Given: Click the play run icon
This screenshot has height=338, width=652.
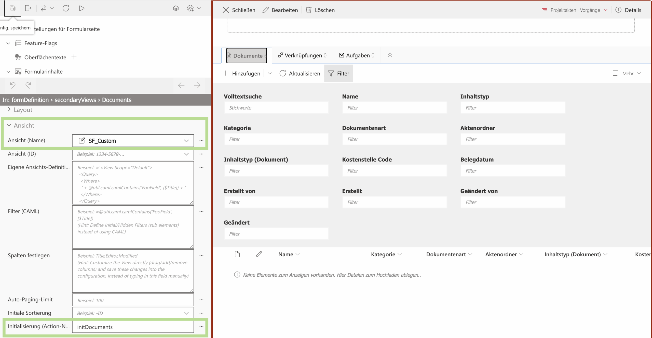Looking at the screenshot, I should pyautogui.click(x=81, y=8).
